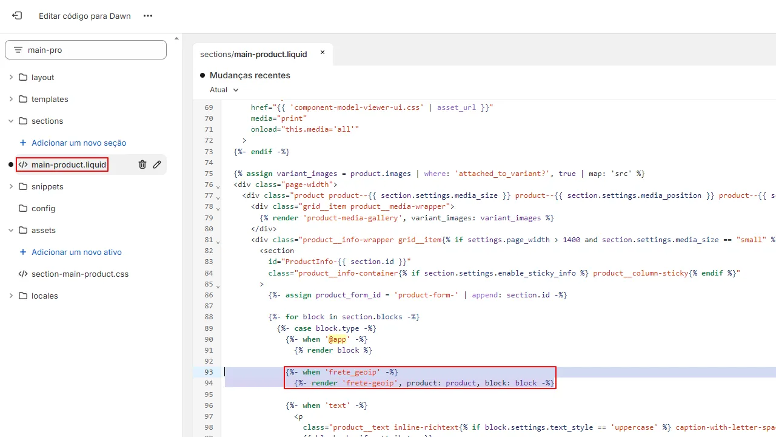Collapse the assets folder chevron
Image resolution: width=776 pixels, height=437 pixels.
(x=11, y=230)
